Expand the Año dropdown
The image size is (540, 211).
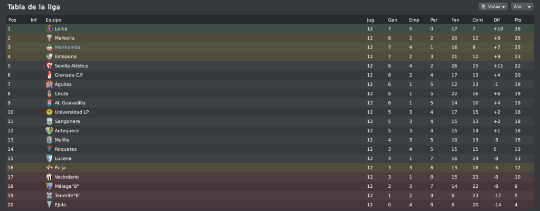pos(520,7)
